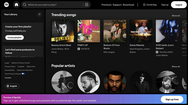Click Cookies link beside Privacy Policy
Screen dimensions: 188x105
point(21,66)
